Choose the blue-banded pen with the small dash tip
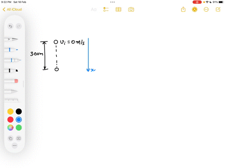The image size is (225, 168). [x=13, y=60]
